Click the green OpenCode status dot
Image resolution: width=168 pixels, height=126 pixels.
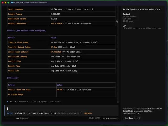pos(123,118)
